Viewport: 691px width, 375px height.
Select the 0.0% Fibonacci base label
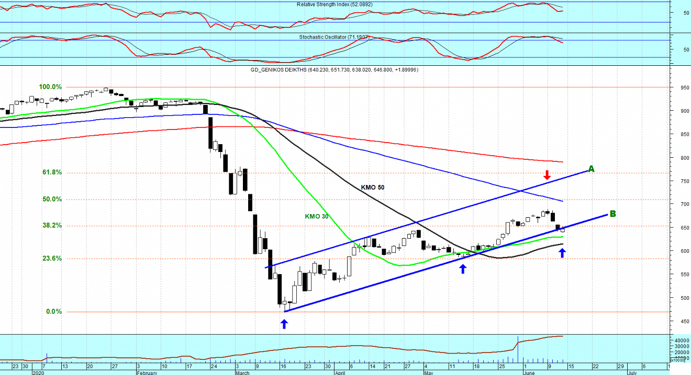click(x=54, y=312)
